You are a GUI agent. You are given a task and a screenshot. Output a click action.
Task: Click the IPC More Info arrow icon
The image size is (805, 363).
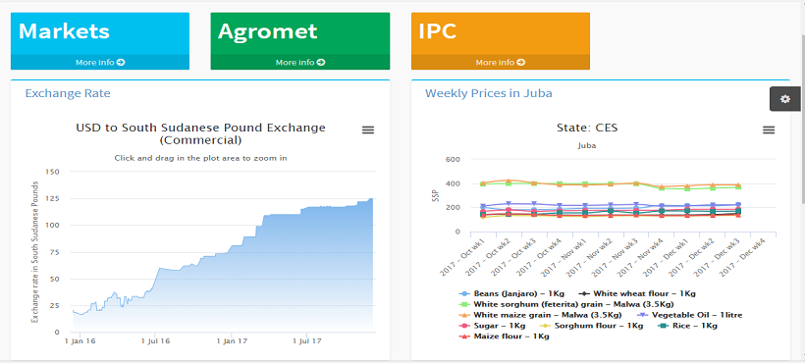(x=521, y=63)
